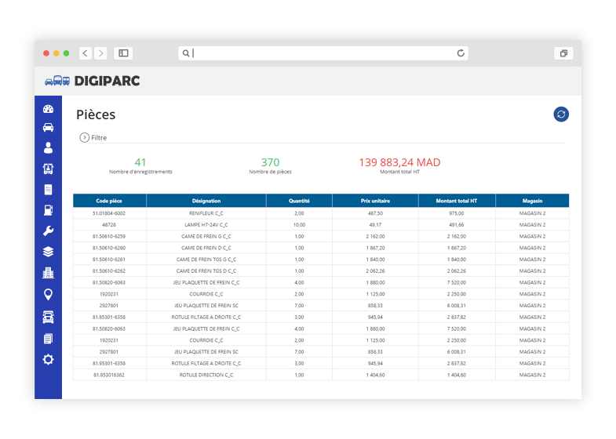
Task: Sort by Montant total HT column header
Action: [x=457, y=201]
